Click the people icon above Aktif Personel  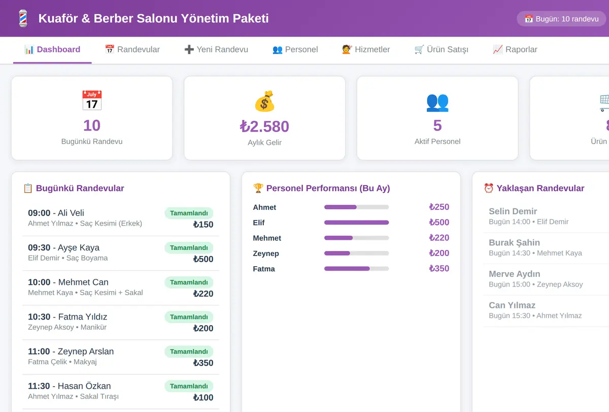pyautogui.click(x=437, y=102)
